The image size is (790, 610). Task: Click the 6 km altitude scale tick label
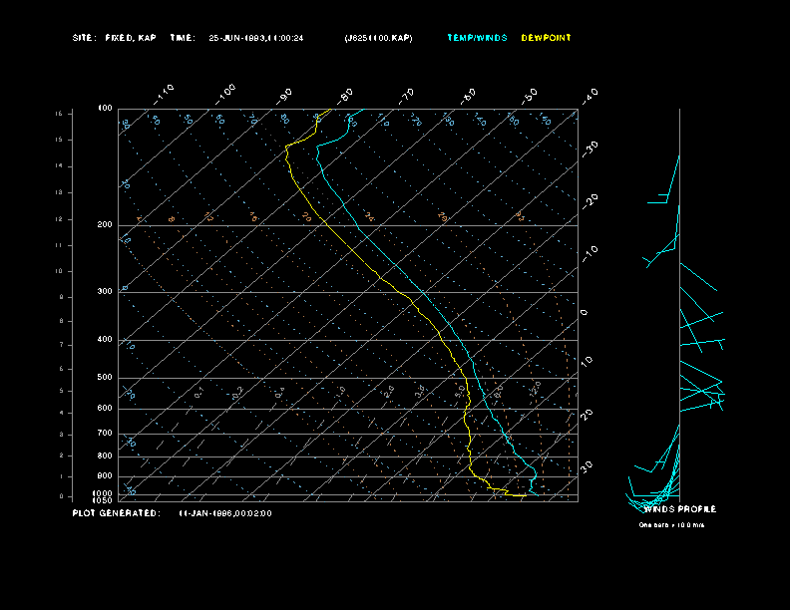tap(61, 369)
